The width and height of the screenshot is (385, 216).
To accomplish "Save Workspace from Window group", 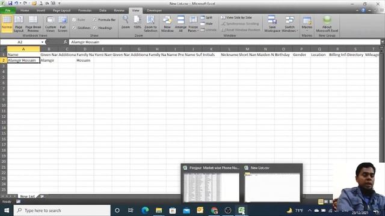I will point(272,23).
